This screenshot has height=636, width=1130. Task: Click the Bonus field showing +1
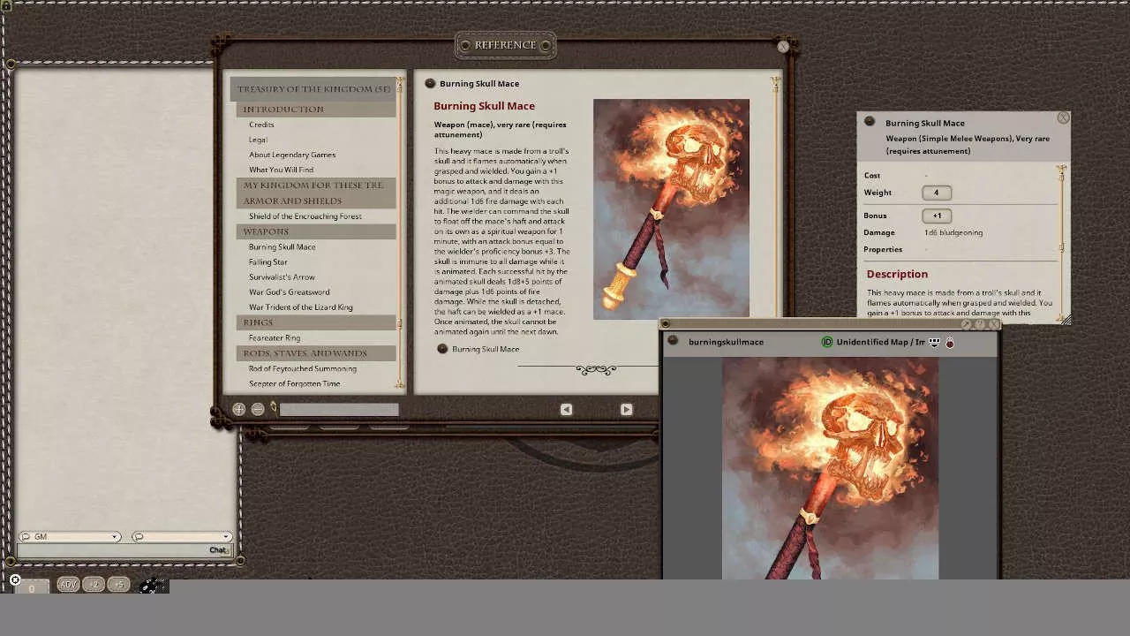click(937, 215)
